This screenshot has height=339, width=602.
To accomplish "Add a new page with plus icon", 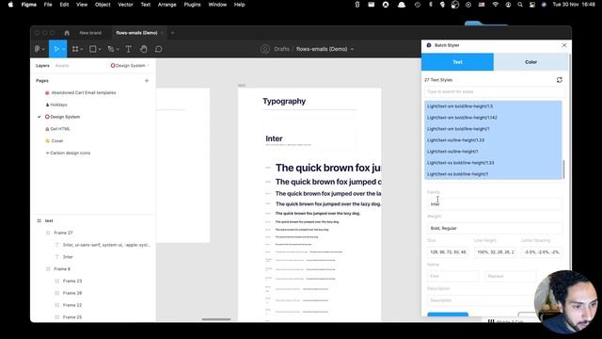I will [x=147, y=81].
